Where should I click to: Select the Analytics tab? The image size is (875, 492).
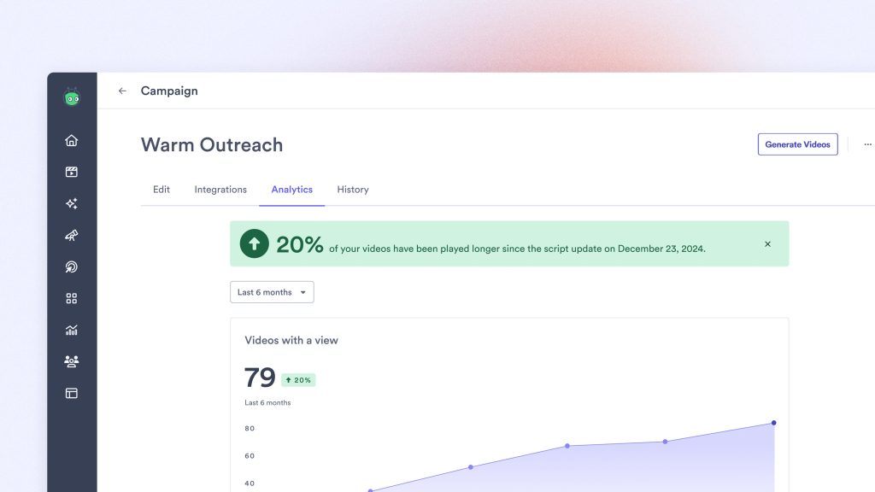click(x=291, y=190)
